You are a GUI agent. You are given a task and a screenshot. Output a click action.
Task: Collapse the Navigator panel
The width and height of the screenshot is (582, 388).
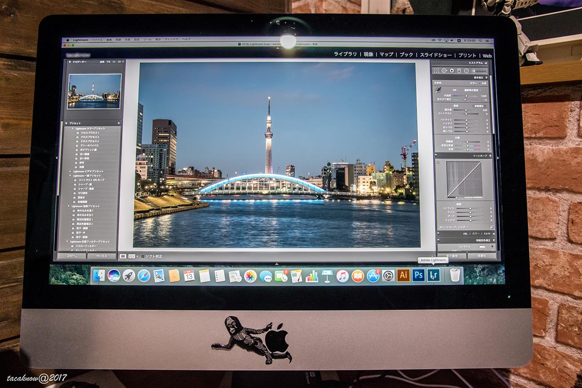pyautogui.click(x=70, y=62)
